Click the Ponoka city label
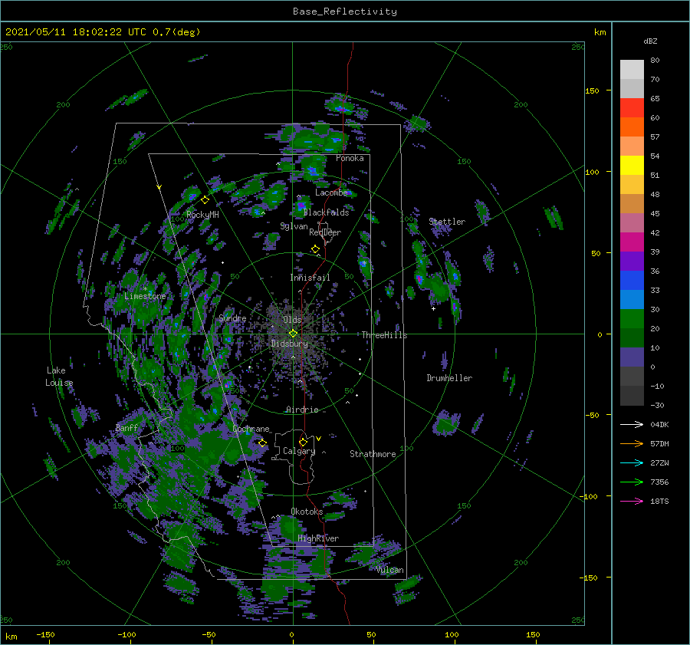Image resolution: width=690 pixels, height=645 pixels. [350, 158]
